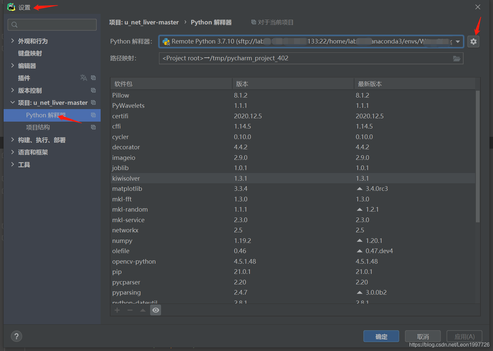Click the project-level icon beside Python 解释器
This screenshot has height=351, width=493.
(93, 115)
